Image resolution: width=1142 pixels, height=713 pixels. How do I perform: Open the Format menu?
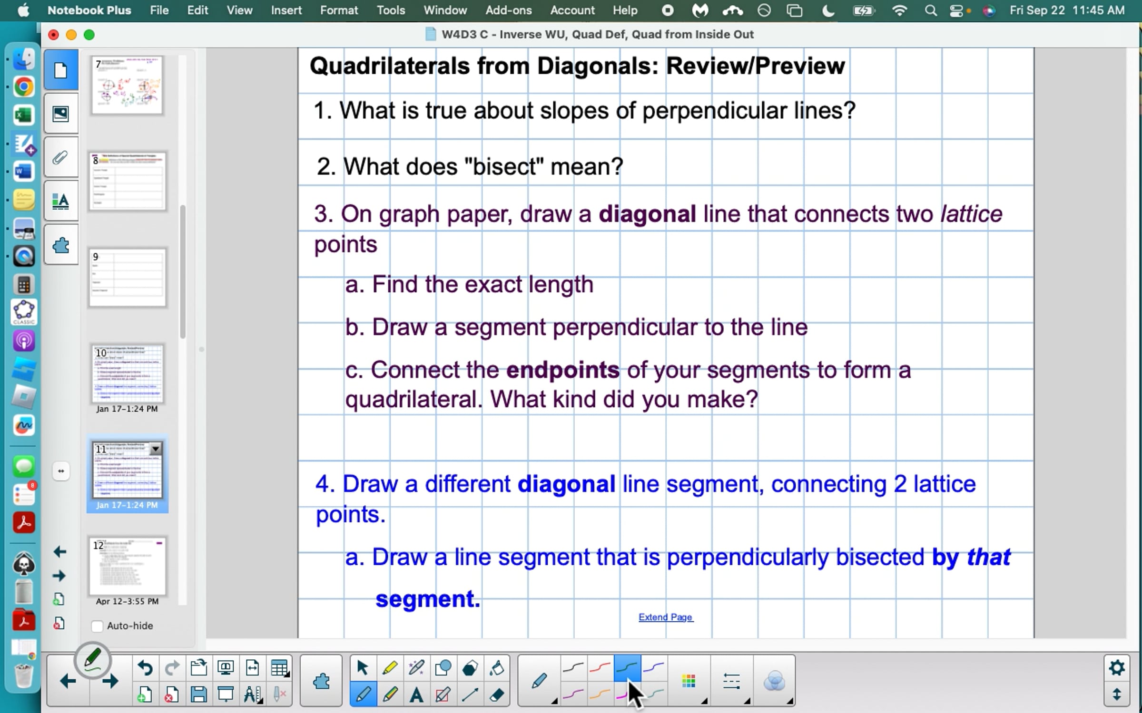click(338, 10)
